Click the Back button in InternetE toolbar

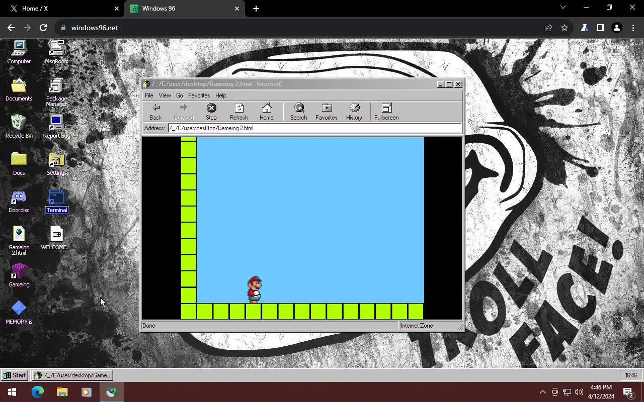[156, 112]
